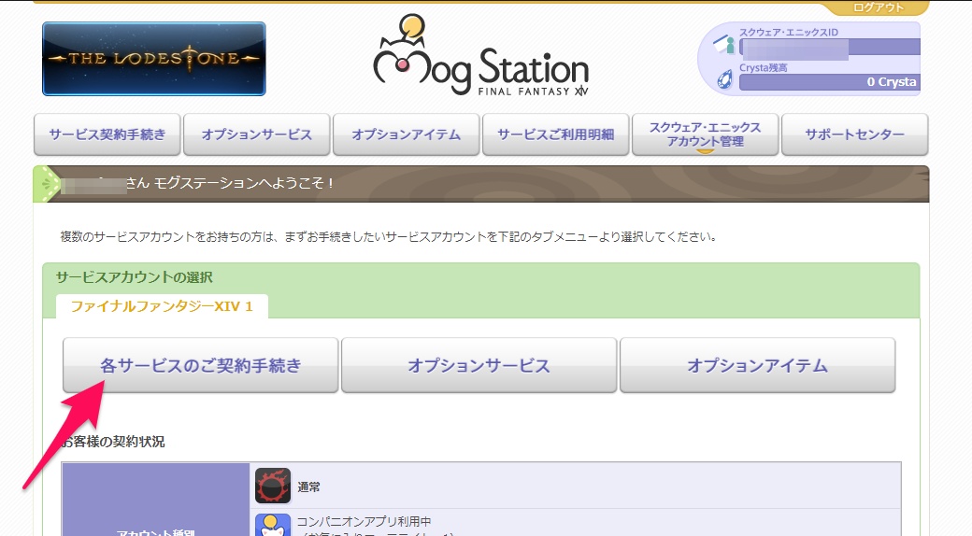This screenshot has width=972, height=536.
Task: Click the large オプションサービス button
Action: click(x=479, y=366)
